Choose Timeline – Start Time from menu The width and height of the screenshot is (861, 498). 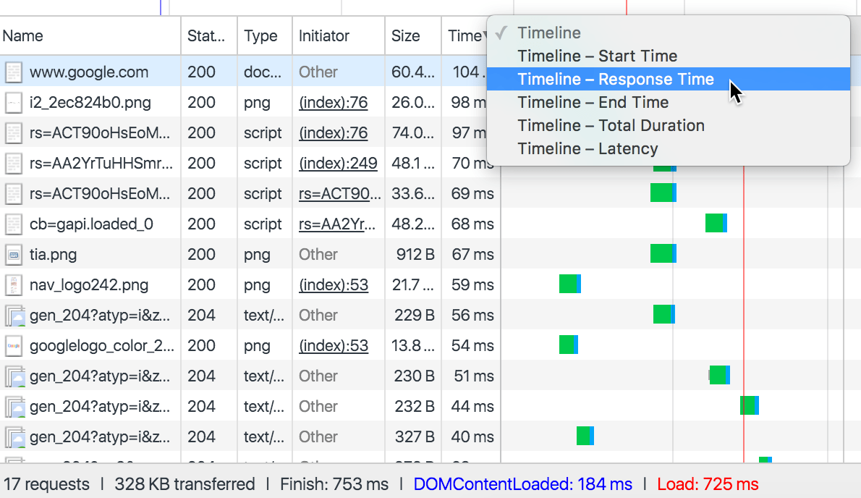click(597, 56)
